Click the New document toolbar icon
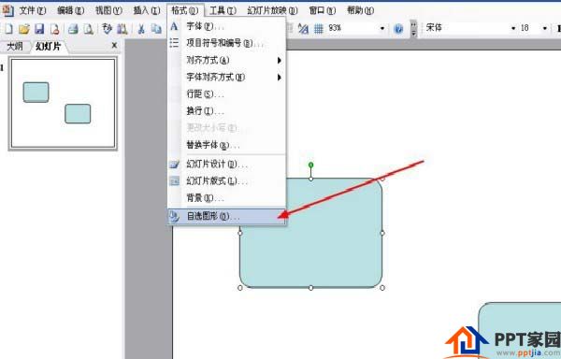Screen dimensions: 561x359 coord(8,29)
